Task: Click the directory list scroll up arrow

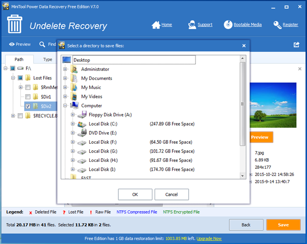Action: pos(242,58)
